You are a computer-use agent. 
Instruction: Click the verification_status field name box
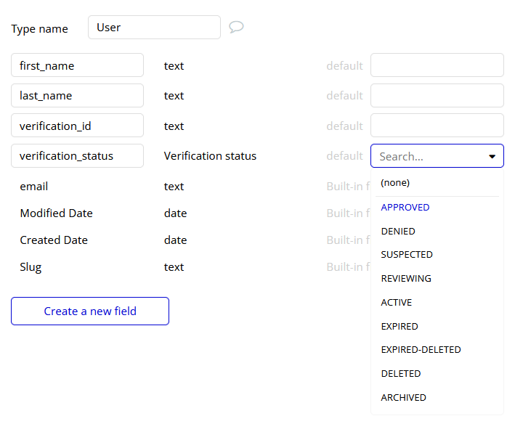77,156
